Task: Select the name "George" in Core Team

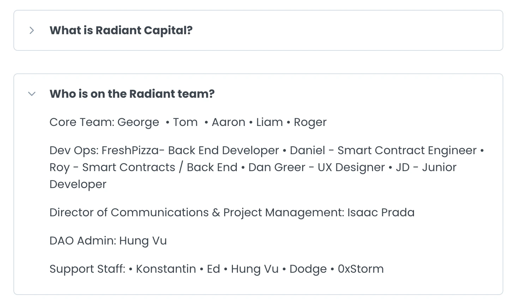Action: coord(138,122)
